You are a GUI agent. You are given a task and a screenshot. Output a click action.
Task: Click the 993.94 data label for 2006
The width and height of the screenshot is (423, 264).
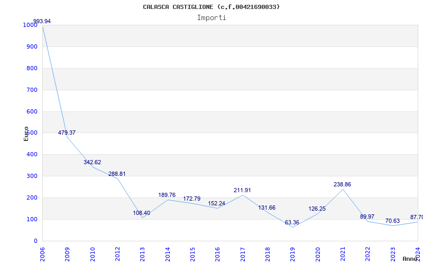(42, 21)
